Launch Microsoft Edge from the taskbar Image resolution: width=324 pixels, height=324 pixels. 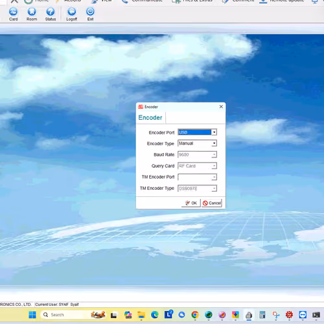tap(155, 315)
